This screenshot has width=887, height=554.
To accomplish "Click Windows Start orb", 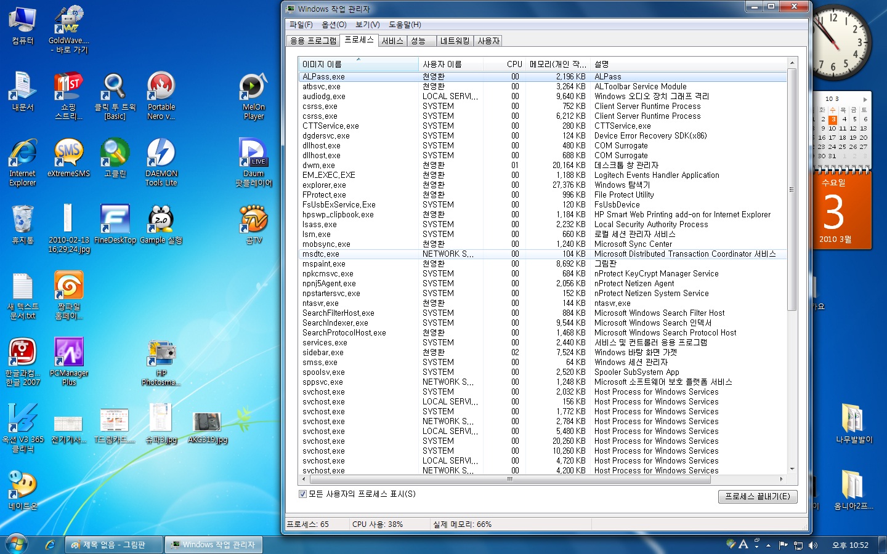I will 16,544.
